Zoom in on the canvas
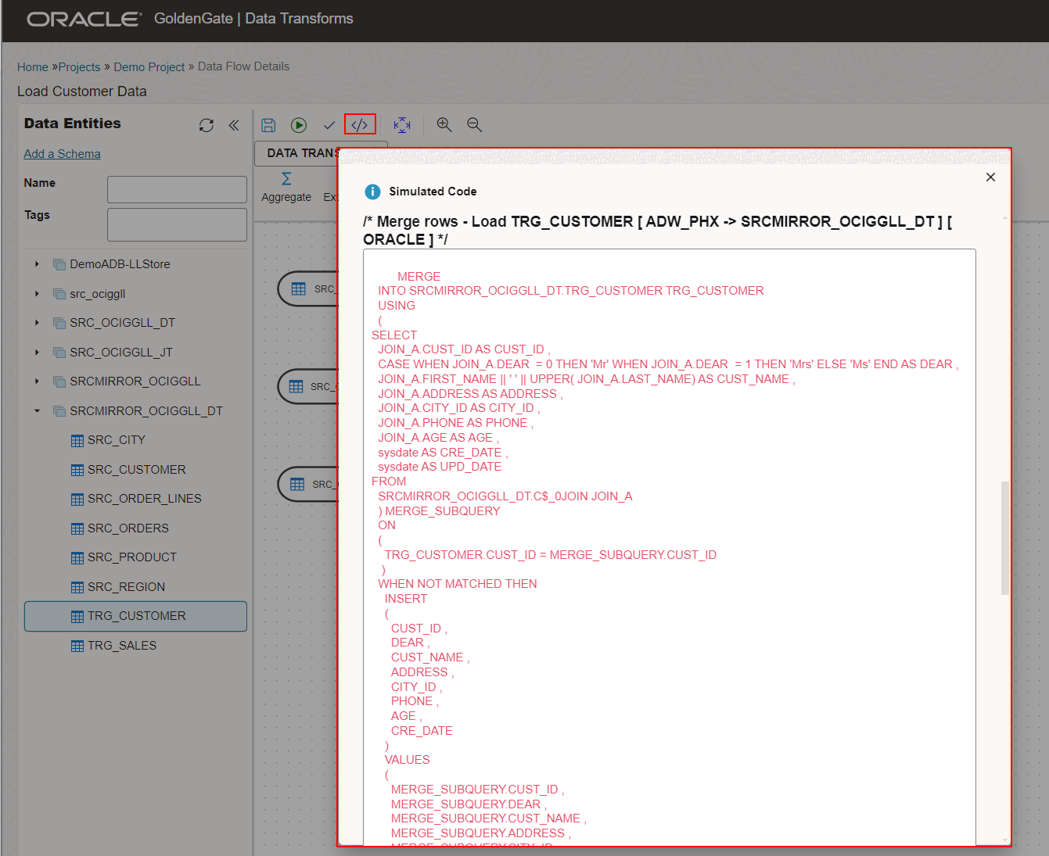 (444, 124)
